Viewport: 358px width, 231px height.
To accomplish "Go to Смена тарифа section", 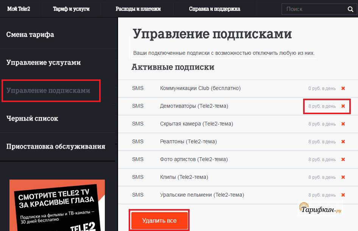I will (x=30, y=34).
